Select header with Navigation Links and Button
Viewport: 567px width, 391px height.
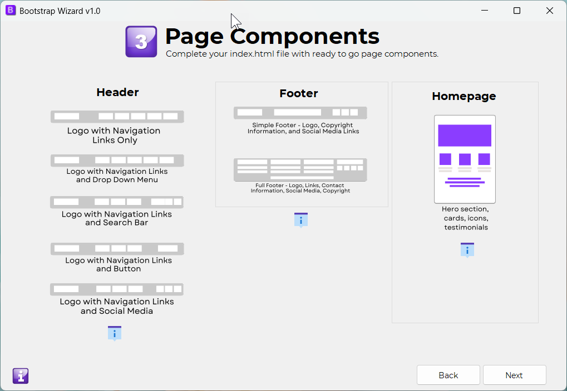tap(117, 249)
